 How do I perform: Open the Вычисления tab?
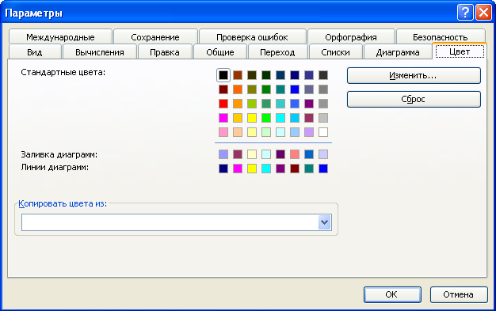[100, 52]
